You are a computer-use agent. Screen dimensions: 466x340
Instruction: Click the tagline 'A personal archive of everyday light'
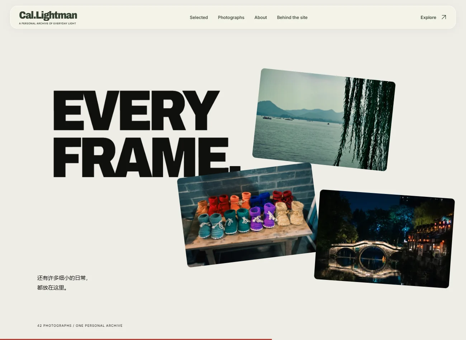[x=48, y=24]
